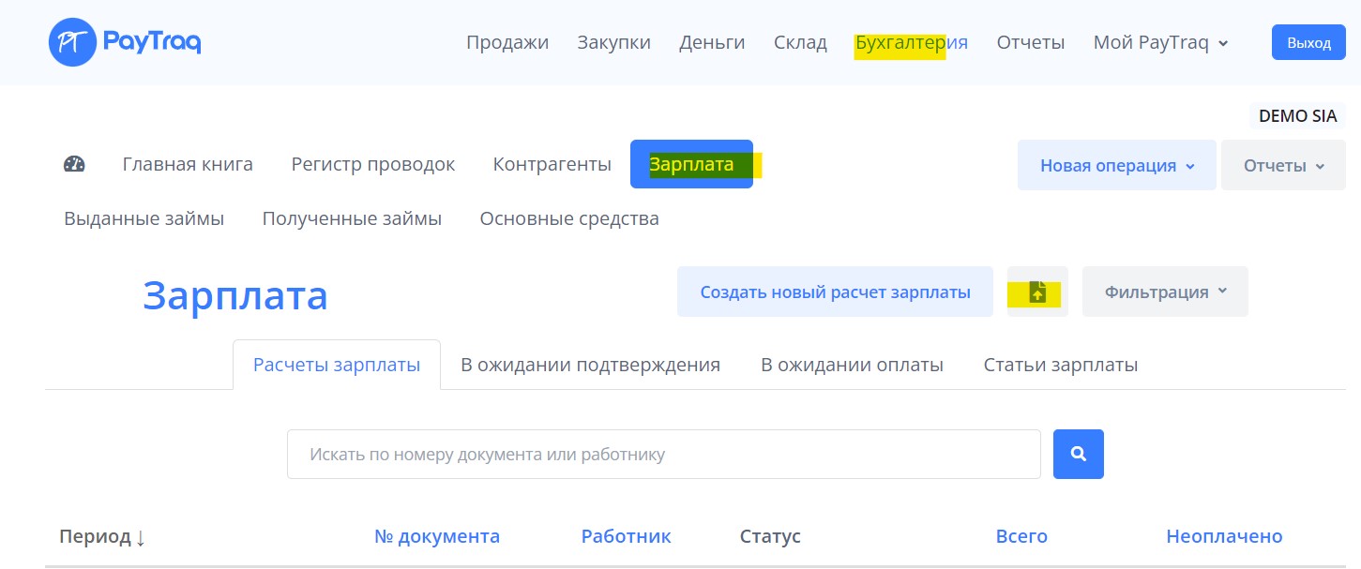Open the "Новая операция" dropdown
Viewport: 1361px width, 569px height.
tap(1115, 164)
